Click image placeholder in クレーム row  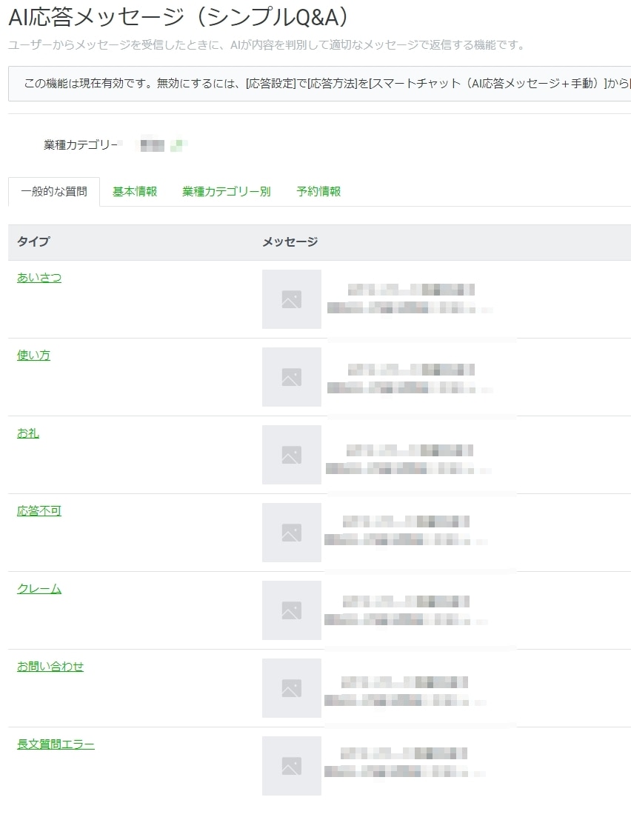point(292,610)
